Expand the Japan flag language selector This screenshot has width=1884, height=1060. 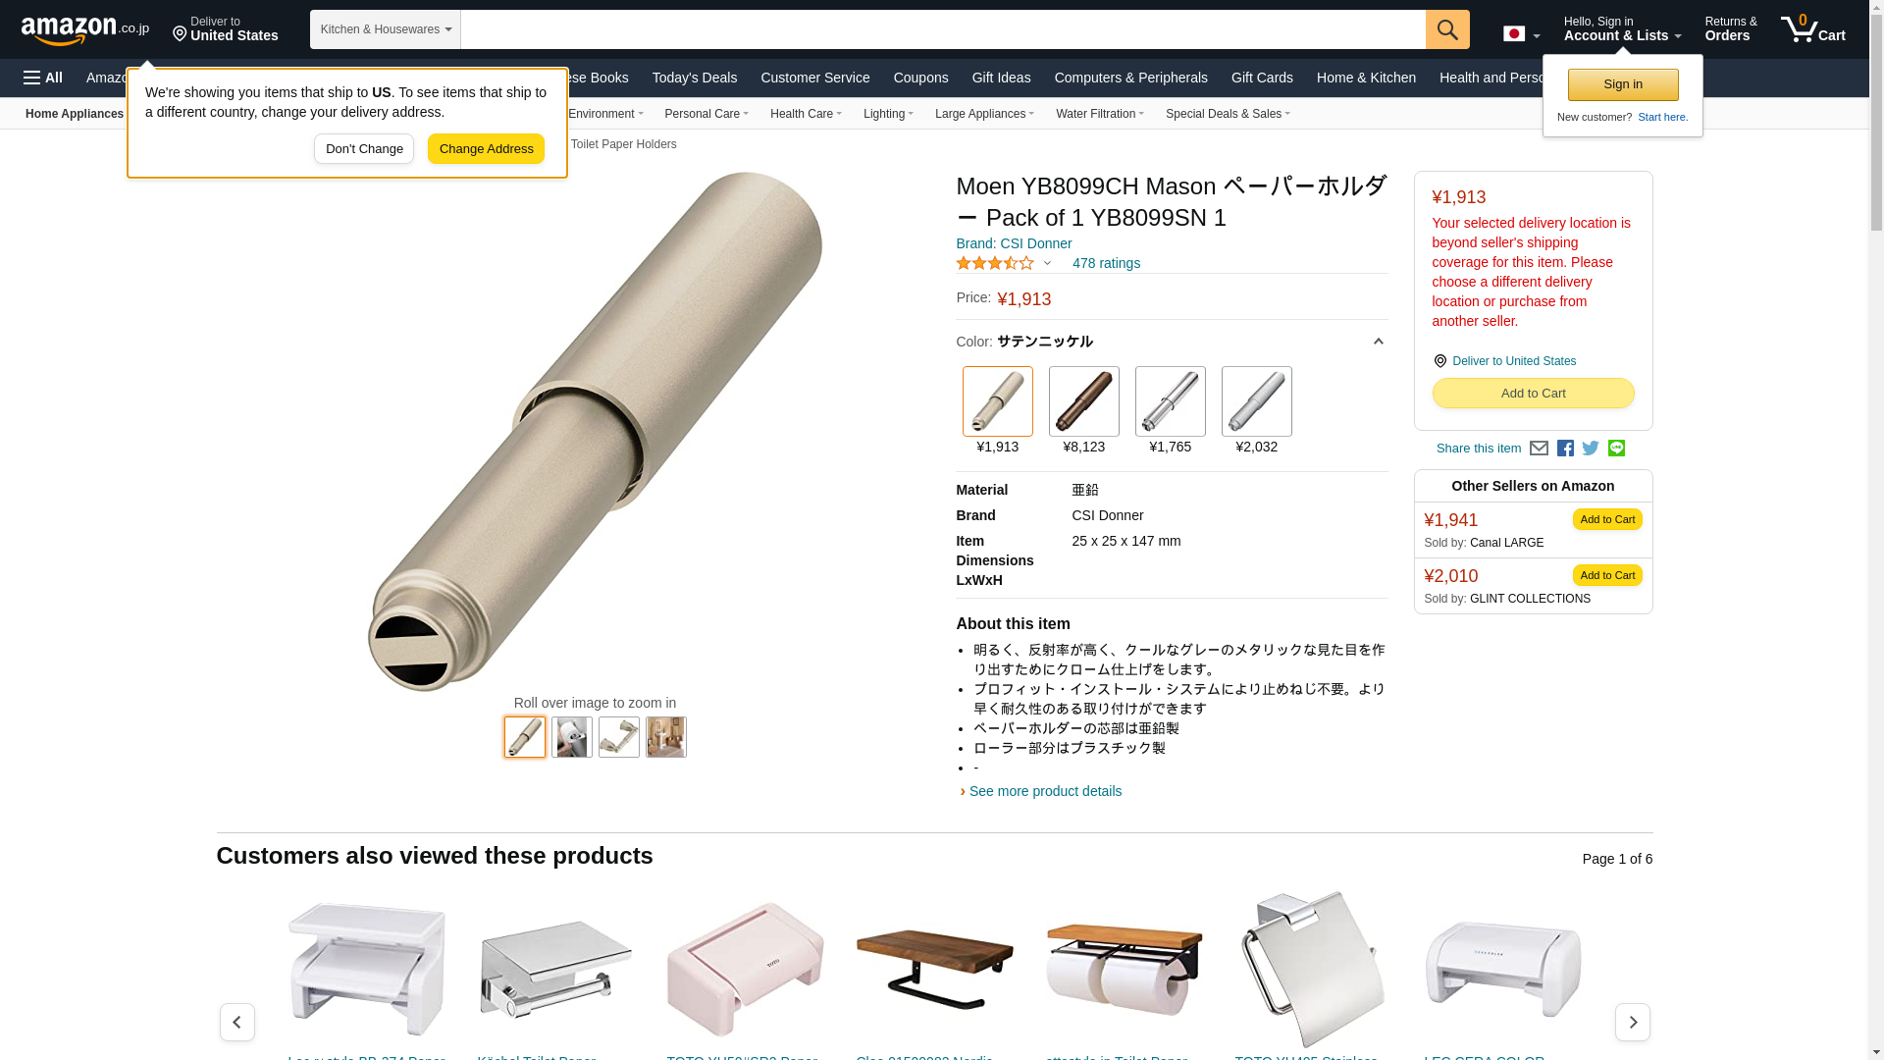pos(1522,34)
